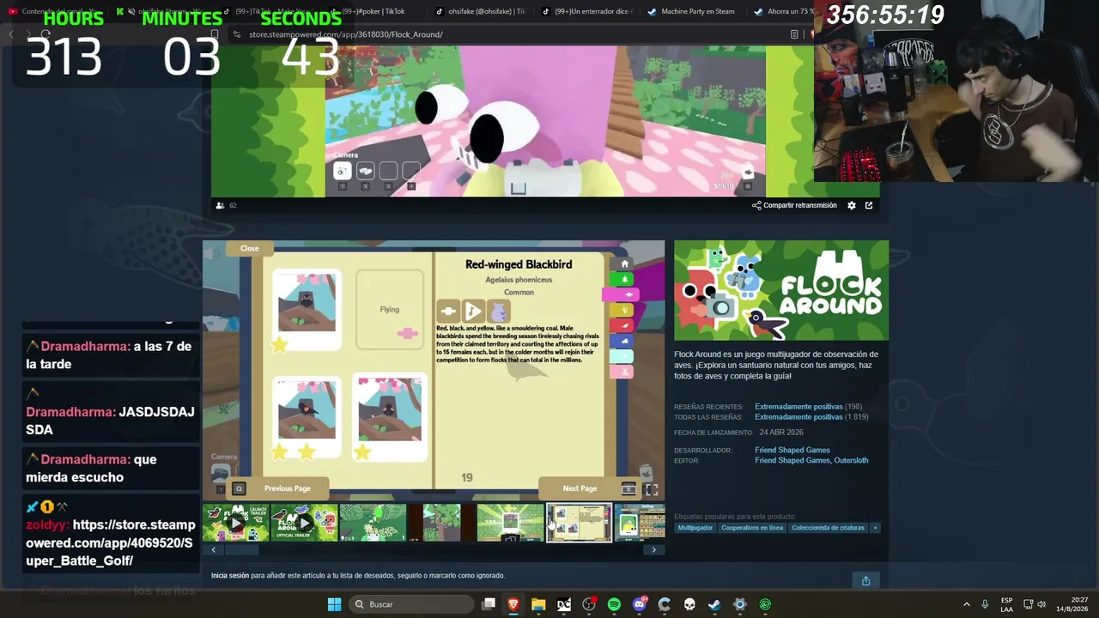Open the Cooperativos en línea tag
This screenshot has width=1099, height=618.
click(x=752, y=528)
